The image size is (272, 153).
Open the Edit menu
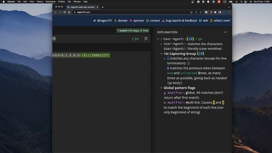pyautogui.click(x=25, y=2)
